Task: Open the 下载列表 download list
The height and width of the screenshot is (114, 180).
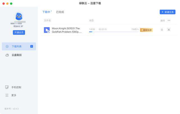Action: coord(19,46)
